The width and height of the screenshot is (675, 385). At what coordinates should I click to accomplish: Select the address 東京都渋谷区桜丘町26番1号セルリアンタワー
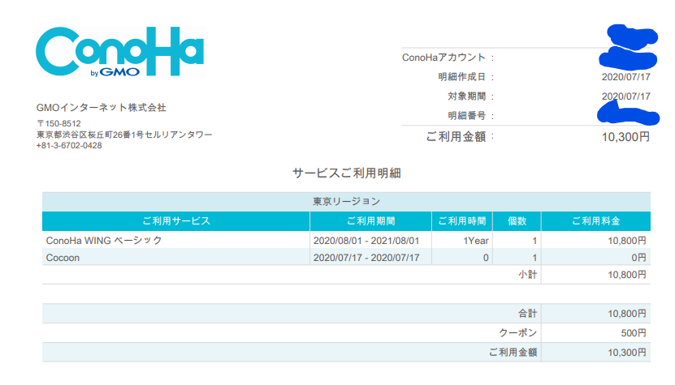(x=124, y=135)
